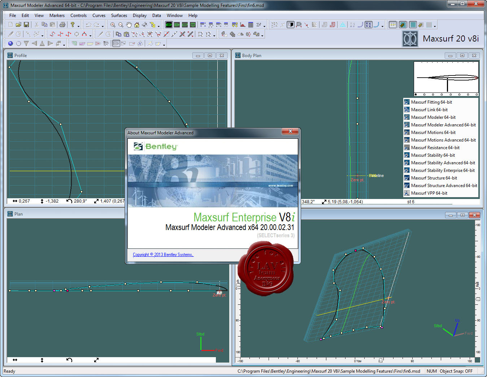Select Maxsurf VPP 64-bit entry
The height and width of the screenshot is (377, 487).
tap(429, 193)
